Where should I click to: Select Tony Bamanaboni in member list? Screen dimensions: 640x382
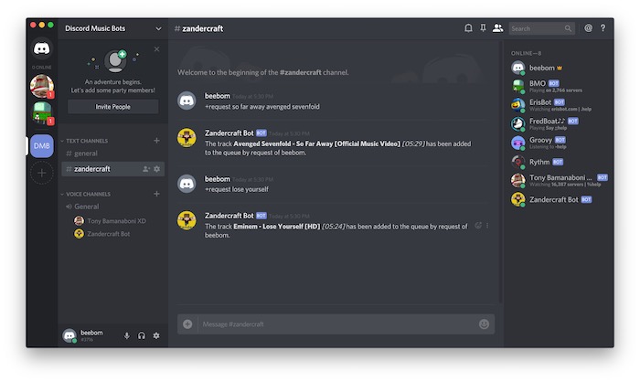(559, 180)
